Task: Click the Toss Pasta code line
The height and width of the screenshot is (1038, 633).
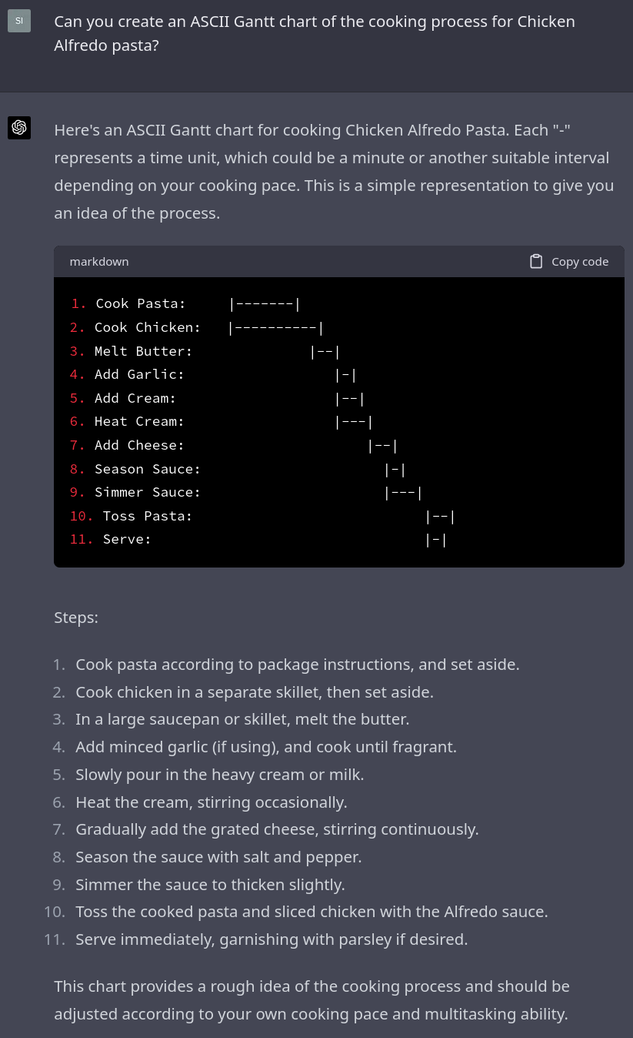Action: click(262, 516)
